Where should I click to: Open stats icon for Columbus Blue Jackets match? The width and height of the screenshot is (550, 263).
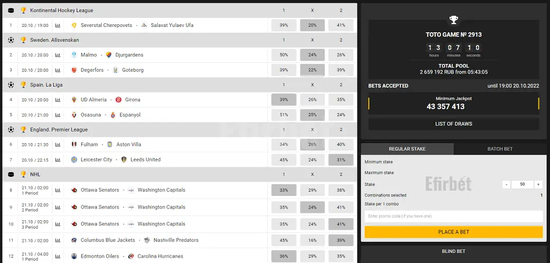point(58,240)
